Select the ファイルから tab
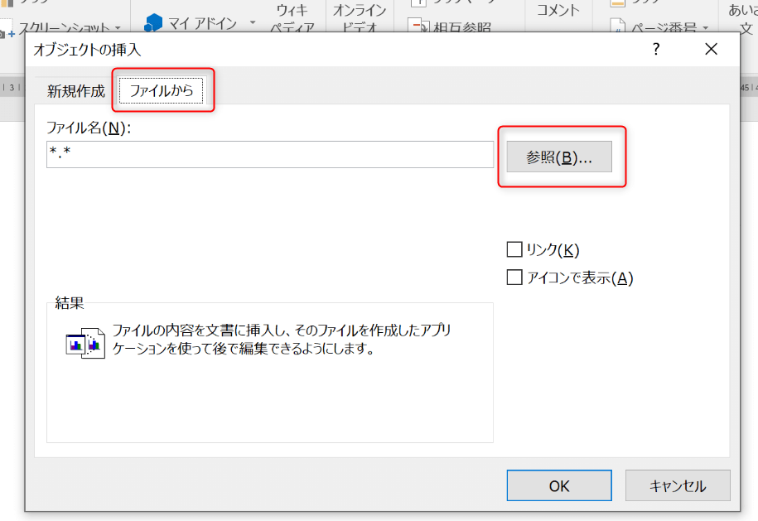 pos(162,91)
